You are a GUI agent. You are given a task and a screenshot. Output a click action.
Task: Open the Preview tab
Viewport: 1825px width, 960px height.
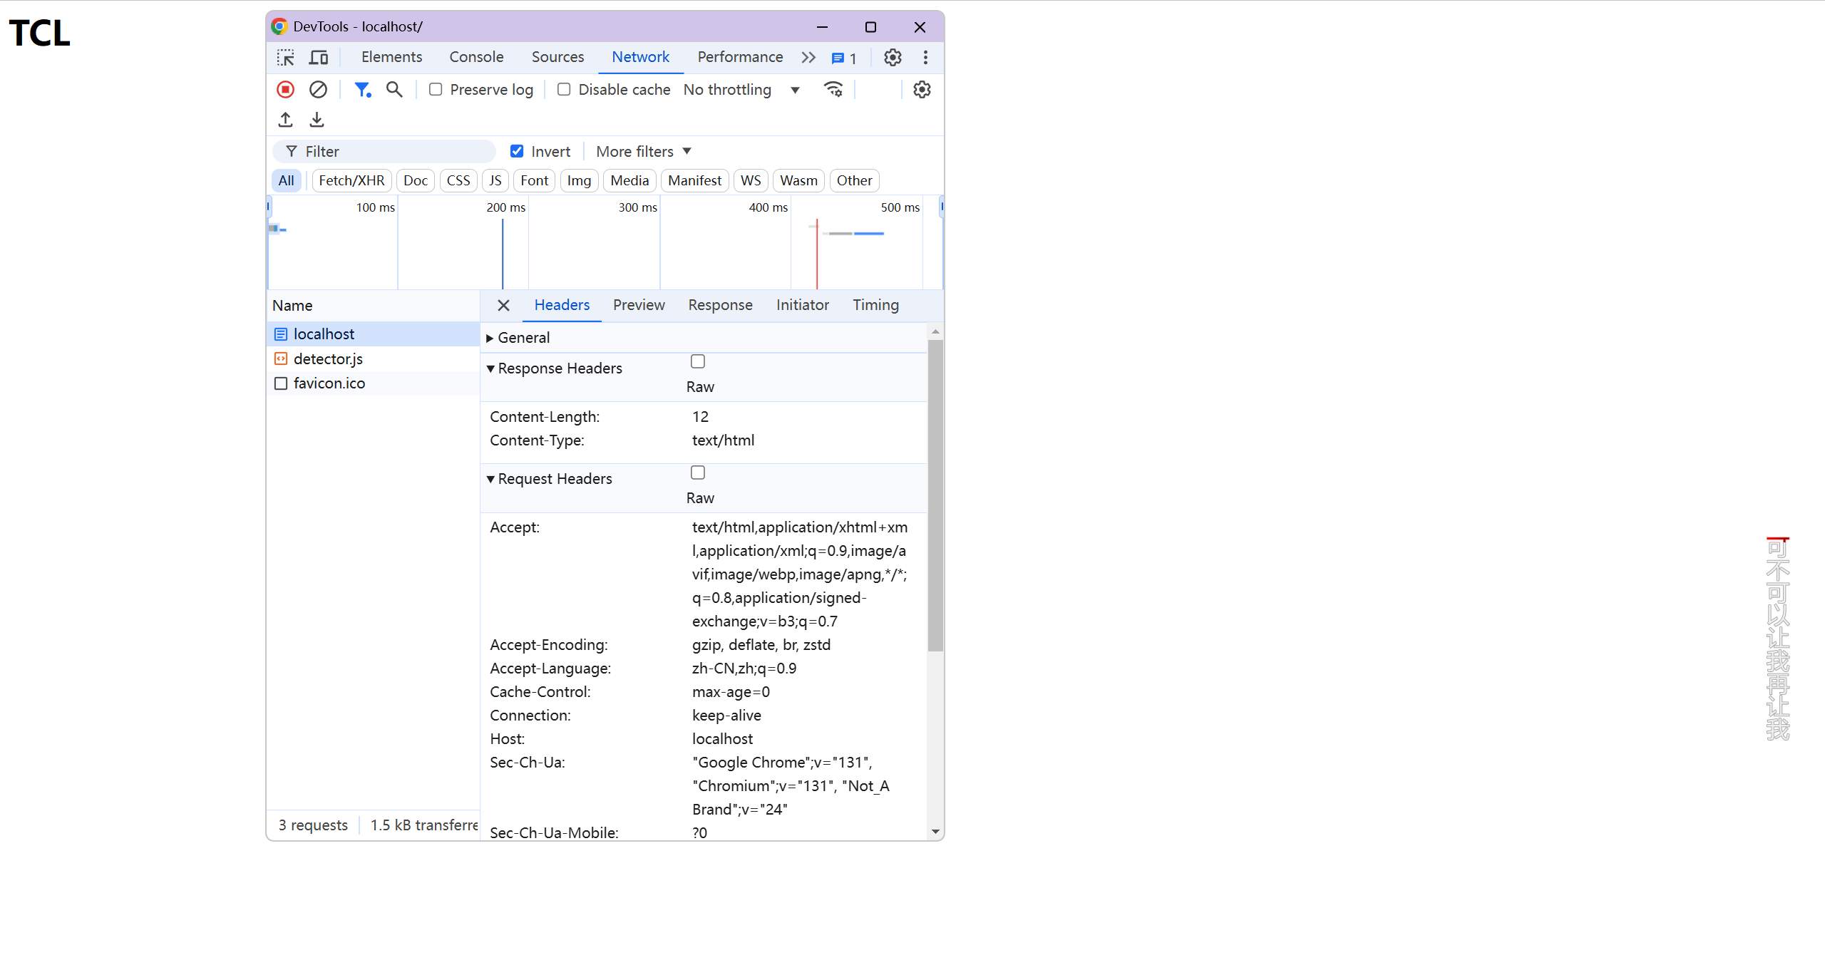[639, 305]
